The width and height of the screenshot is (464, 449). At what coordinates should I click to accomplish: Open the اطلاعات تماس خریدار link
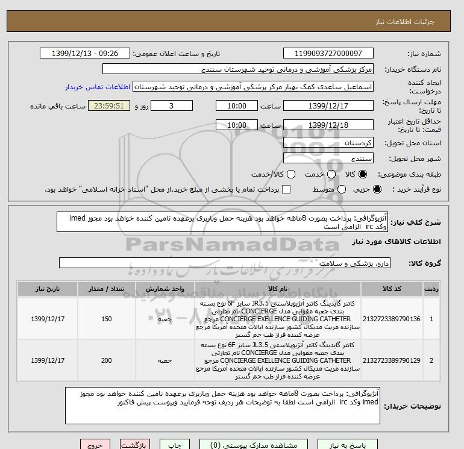(98, 87)
